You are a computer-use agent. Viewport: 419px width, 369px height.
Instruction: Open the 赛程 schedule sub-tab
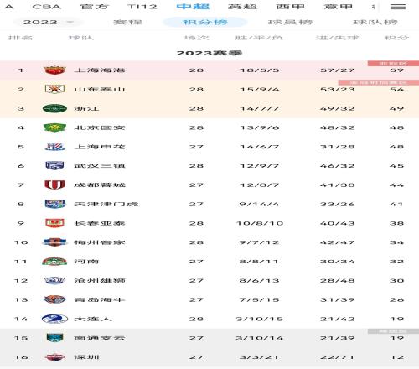[x=127, y=22]
